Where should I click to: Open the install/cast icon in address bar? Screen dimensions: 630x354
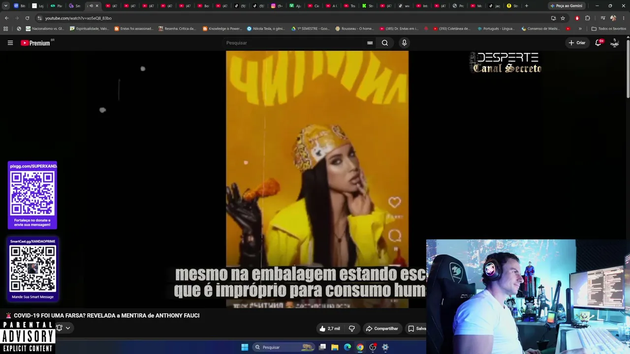click(553, 18)
